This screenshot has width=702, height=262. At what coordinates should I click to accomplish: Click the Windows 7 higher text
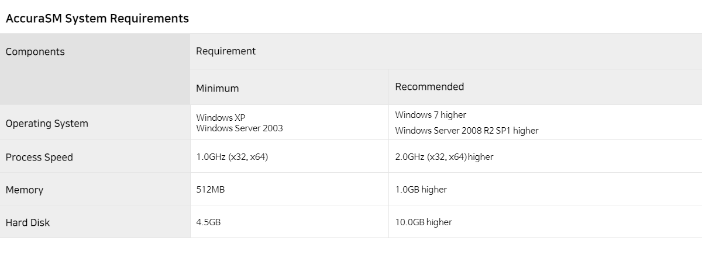[431, 115]
